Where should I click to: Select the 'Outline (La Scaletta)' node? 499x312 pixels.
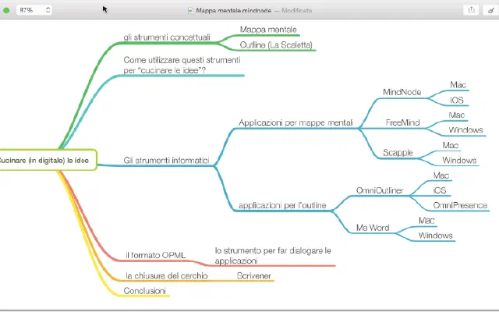tap(276, 45)
